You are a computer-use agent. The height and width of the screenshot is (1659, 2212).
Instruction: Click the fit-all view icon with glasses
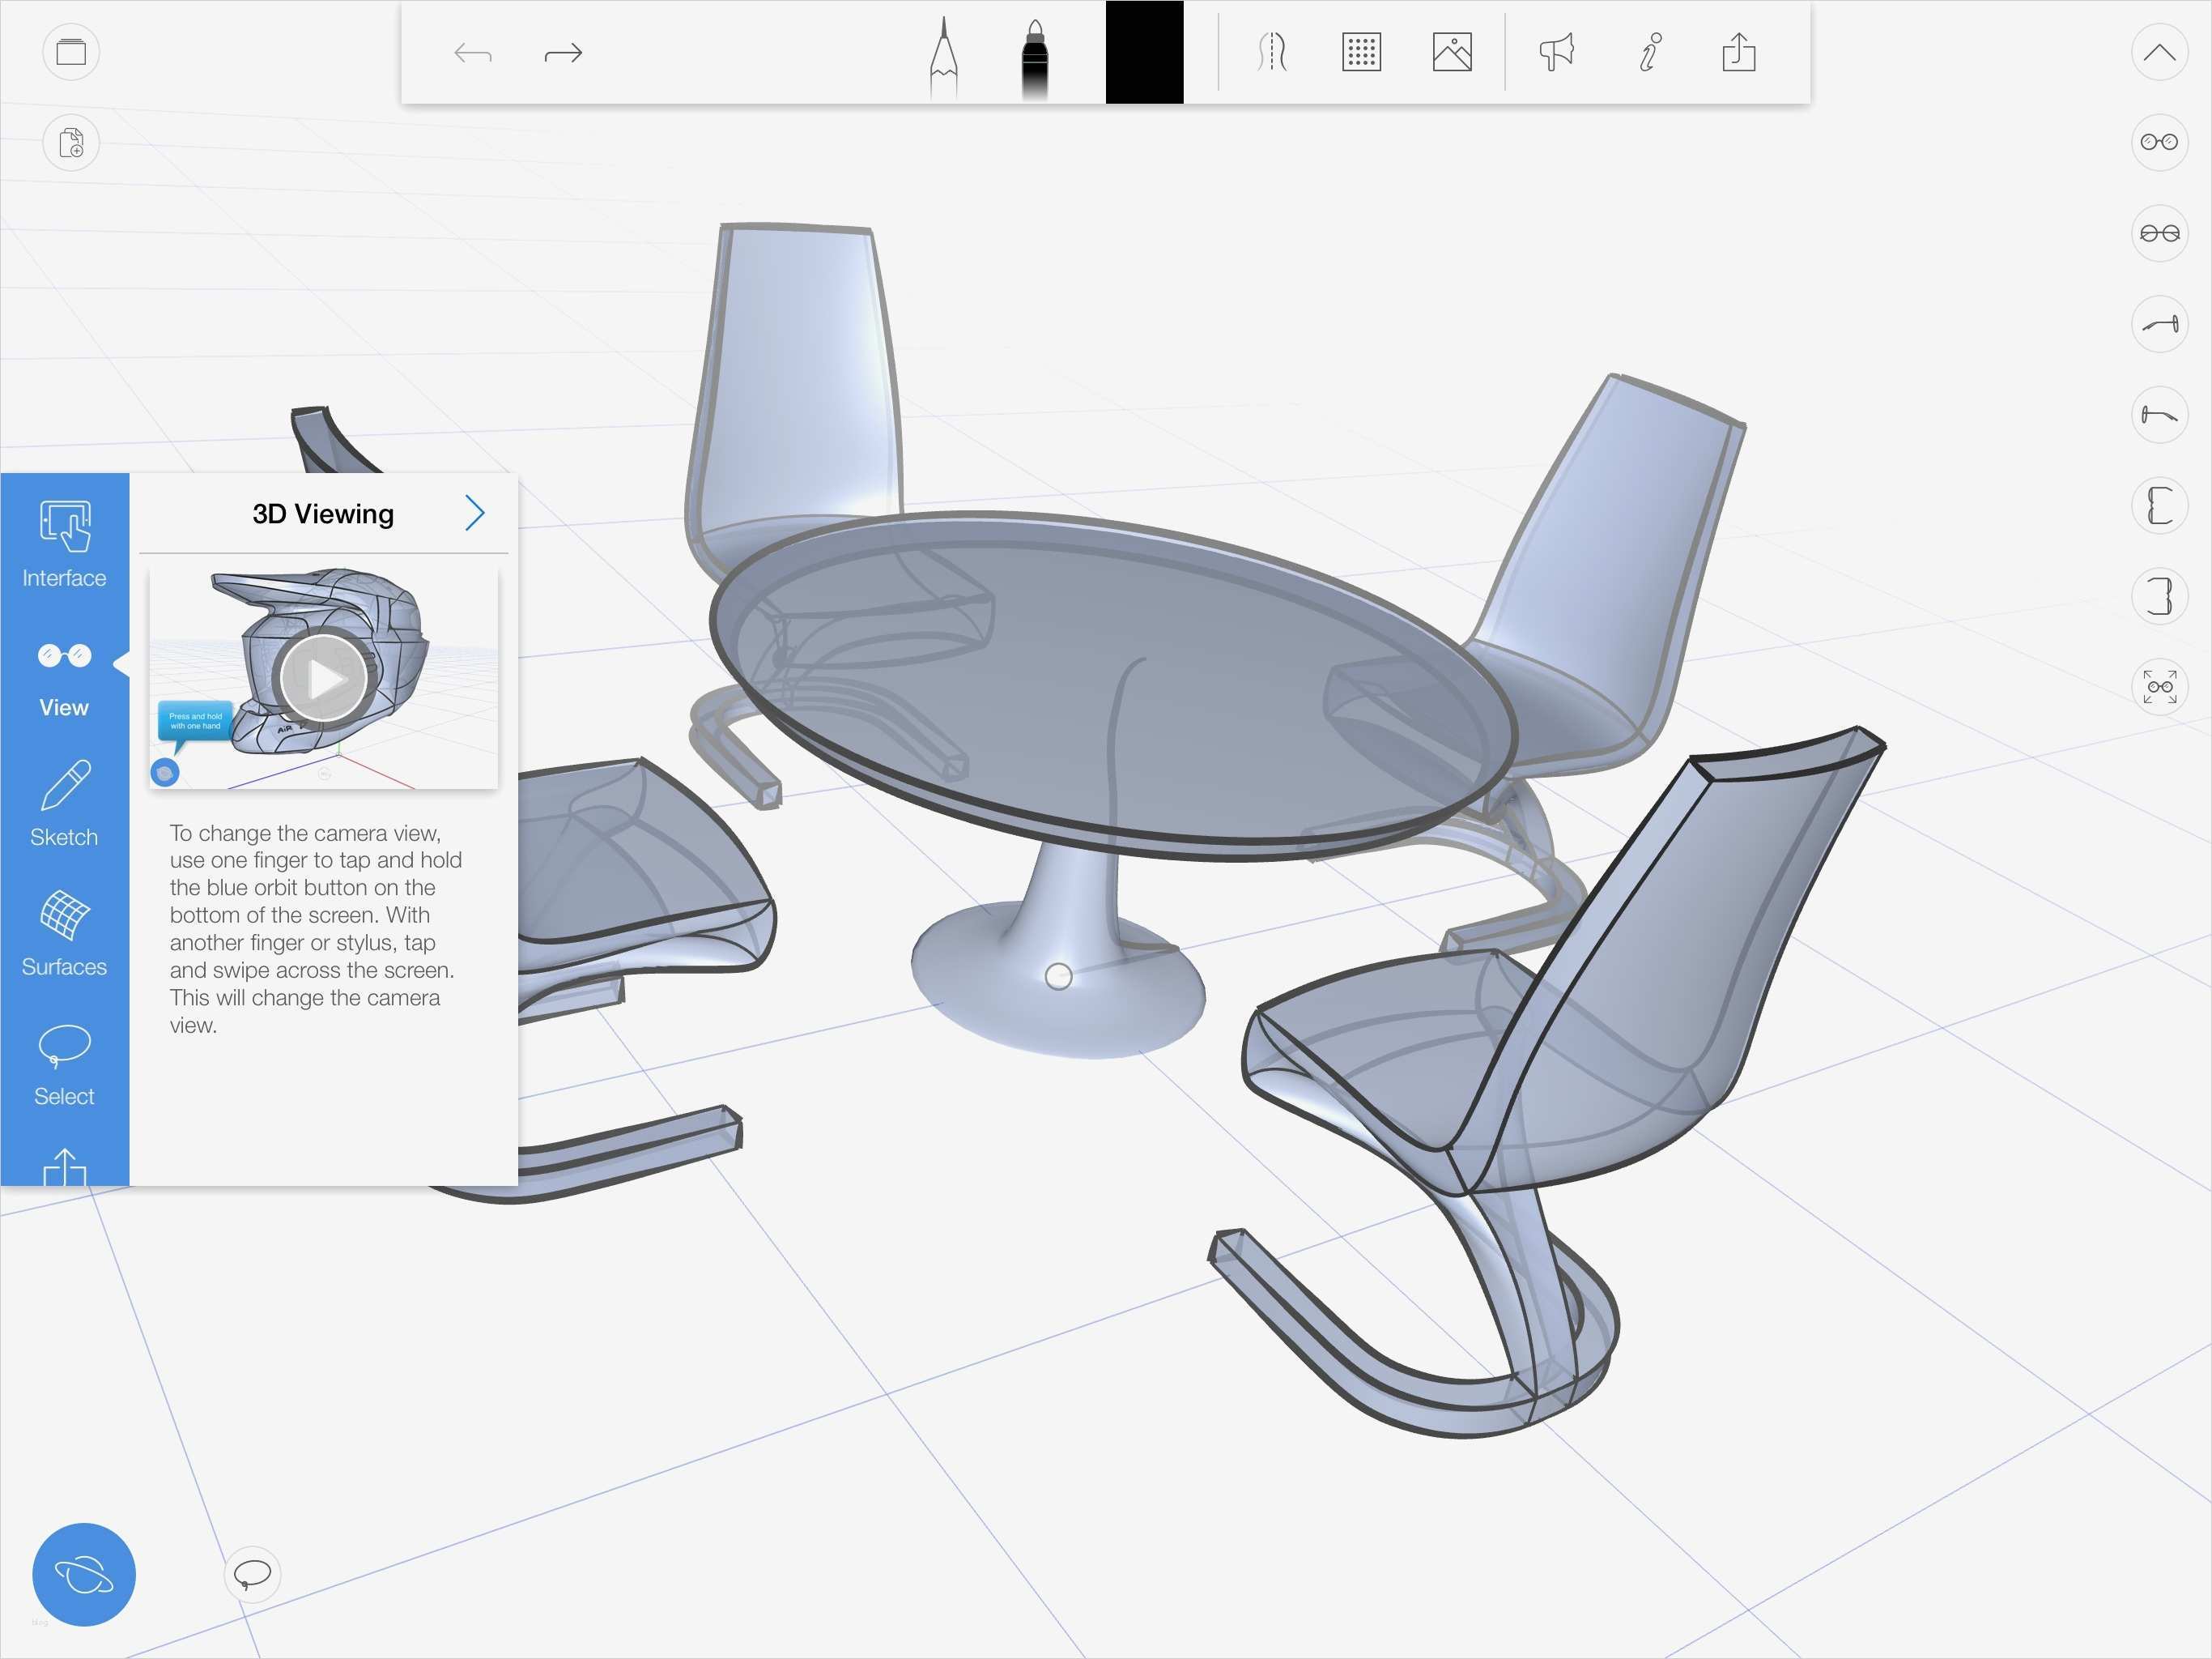click(x=2159, y=686)
